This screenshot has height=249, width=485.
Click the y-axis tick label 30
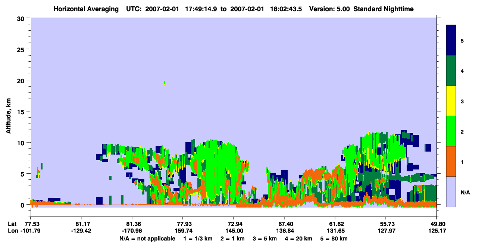tap(22, 18)
